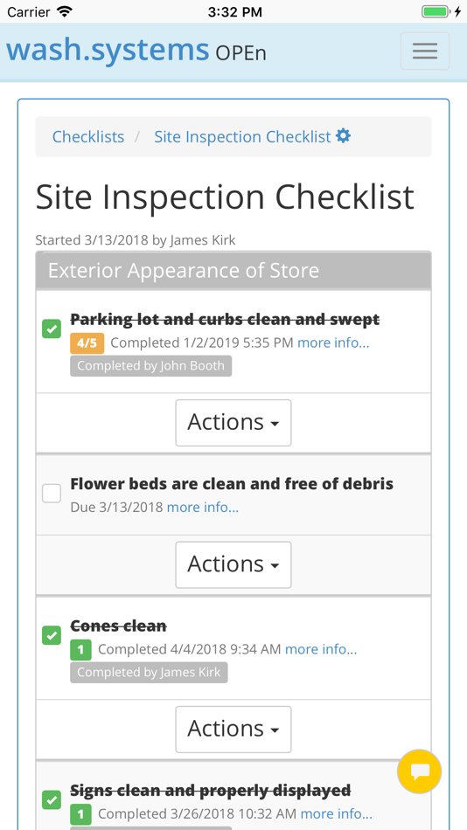Open Actions dropdown under Parking lot item
467x830 pixels.
coord(233,422)
